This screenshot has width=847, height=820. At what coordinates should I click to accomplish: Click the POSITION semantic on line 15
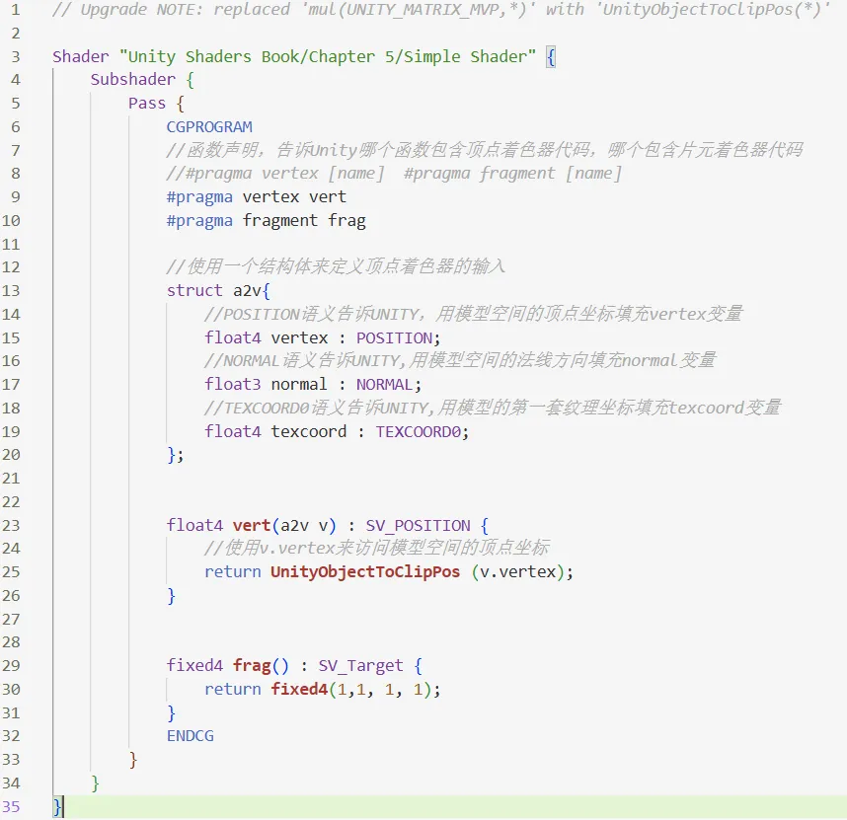coord(394,337)
